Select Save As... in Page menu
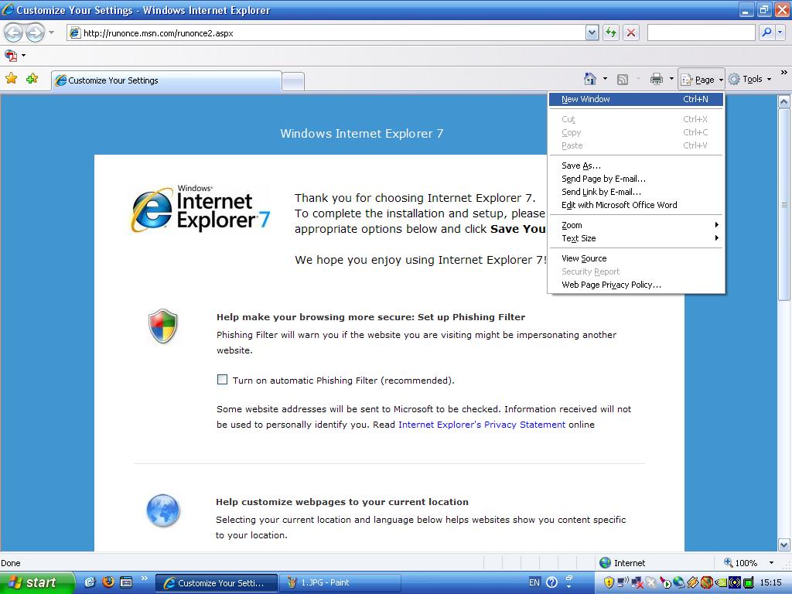Screen dimensions: 792x594 pyautogui.click(x=636, y=166)
